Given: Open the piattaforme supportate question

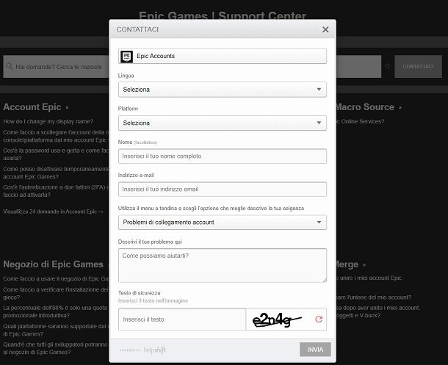Looking at the screenshot, I should click(x=54, y=330).
